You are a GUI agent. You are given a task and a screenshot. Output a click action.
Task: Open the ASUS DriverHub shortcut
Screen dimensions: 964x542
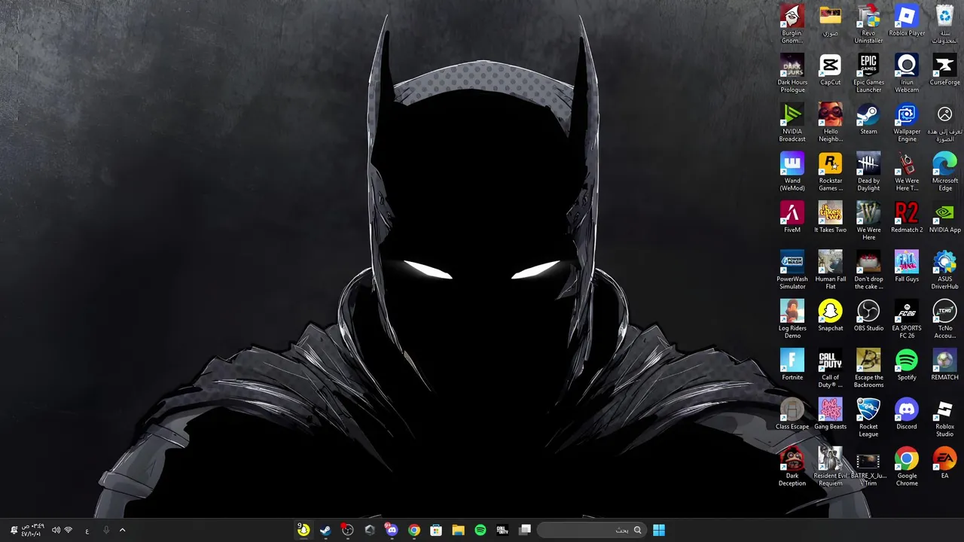pos(944,269)
